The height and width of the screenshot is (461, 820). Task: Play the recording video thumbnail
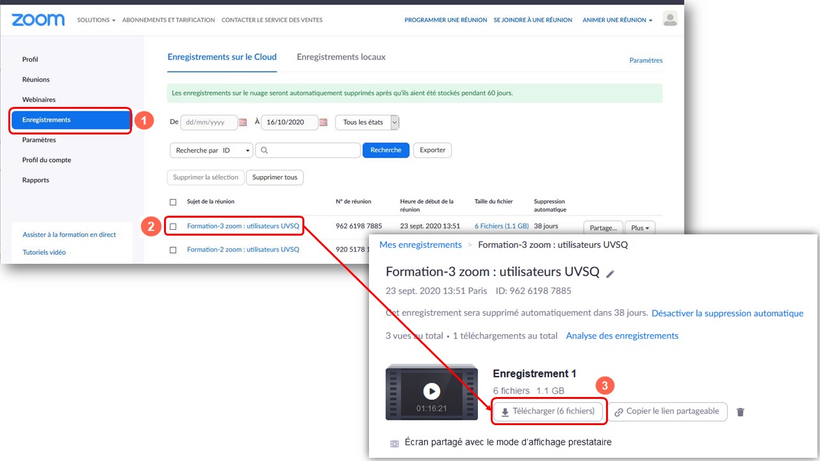[x=432, y=391]
